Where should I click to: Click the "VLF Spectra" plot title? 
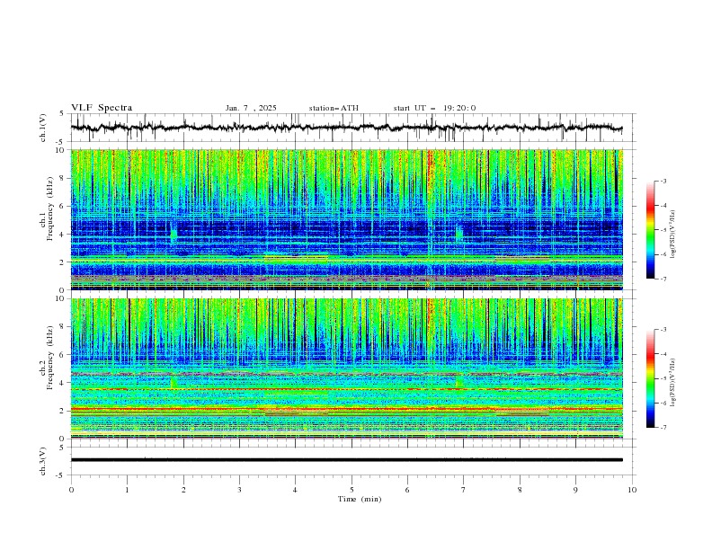102,108
